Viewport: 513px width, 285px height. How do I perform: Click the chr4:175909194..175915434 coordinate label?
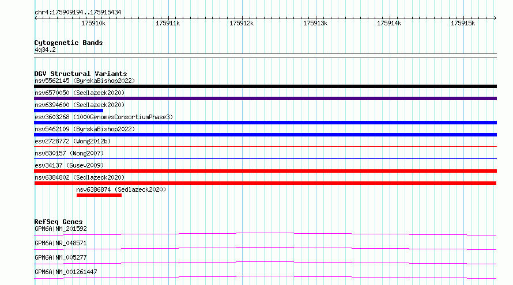coord(78,13)
